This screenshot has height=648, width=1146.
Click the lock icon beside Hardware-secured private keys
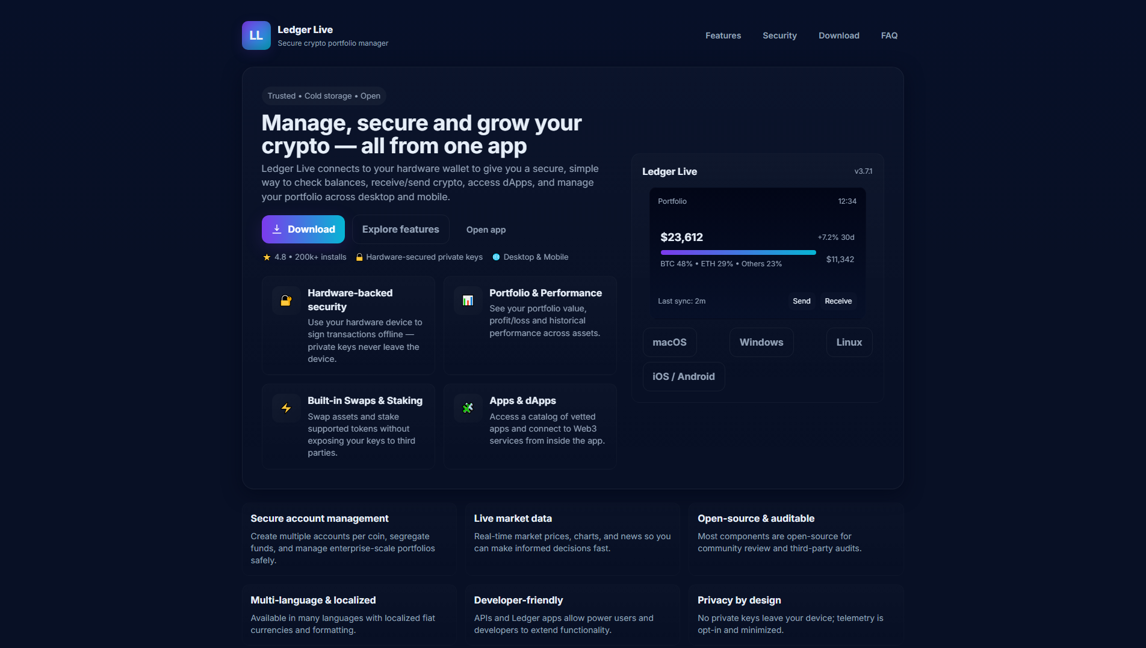[359, 257]
